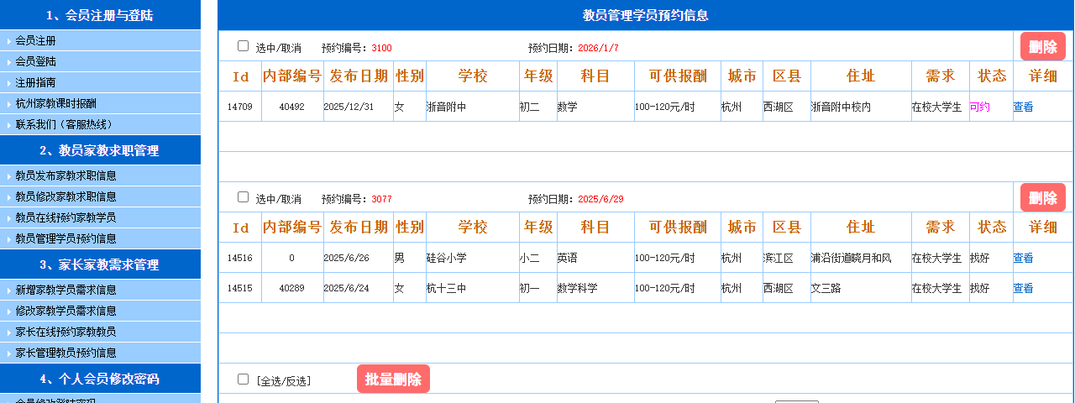Viewport: 1075px width, 403px height.
Task: Click 删除 for reservation 3100
Action: (x=1042, y=46)
